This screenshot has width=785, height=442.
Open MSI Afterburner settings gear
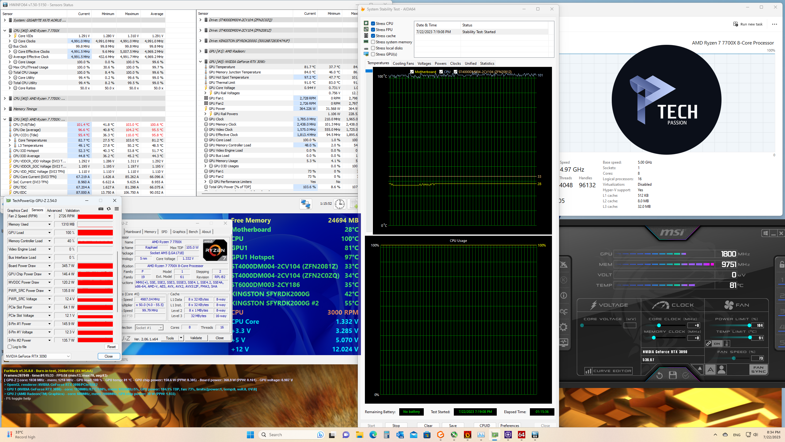[564, 327]
